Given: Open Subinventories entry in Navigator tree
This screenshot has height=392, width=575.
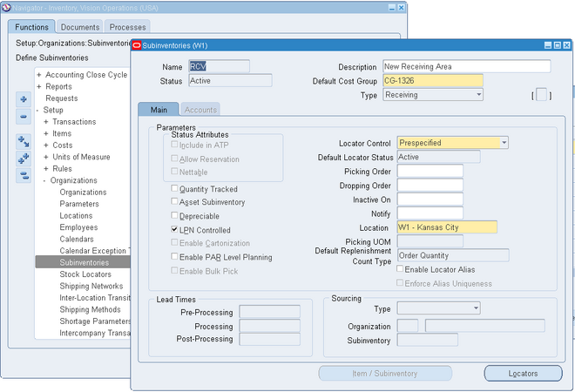Looking at the screenshot, I should [83, 262].
